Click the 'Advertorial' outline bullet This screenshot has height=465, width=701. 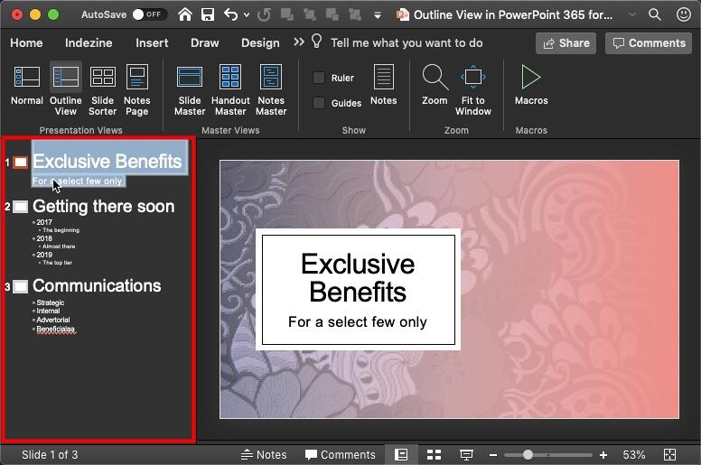pyautogui.click(x=53, y=320)
